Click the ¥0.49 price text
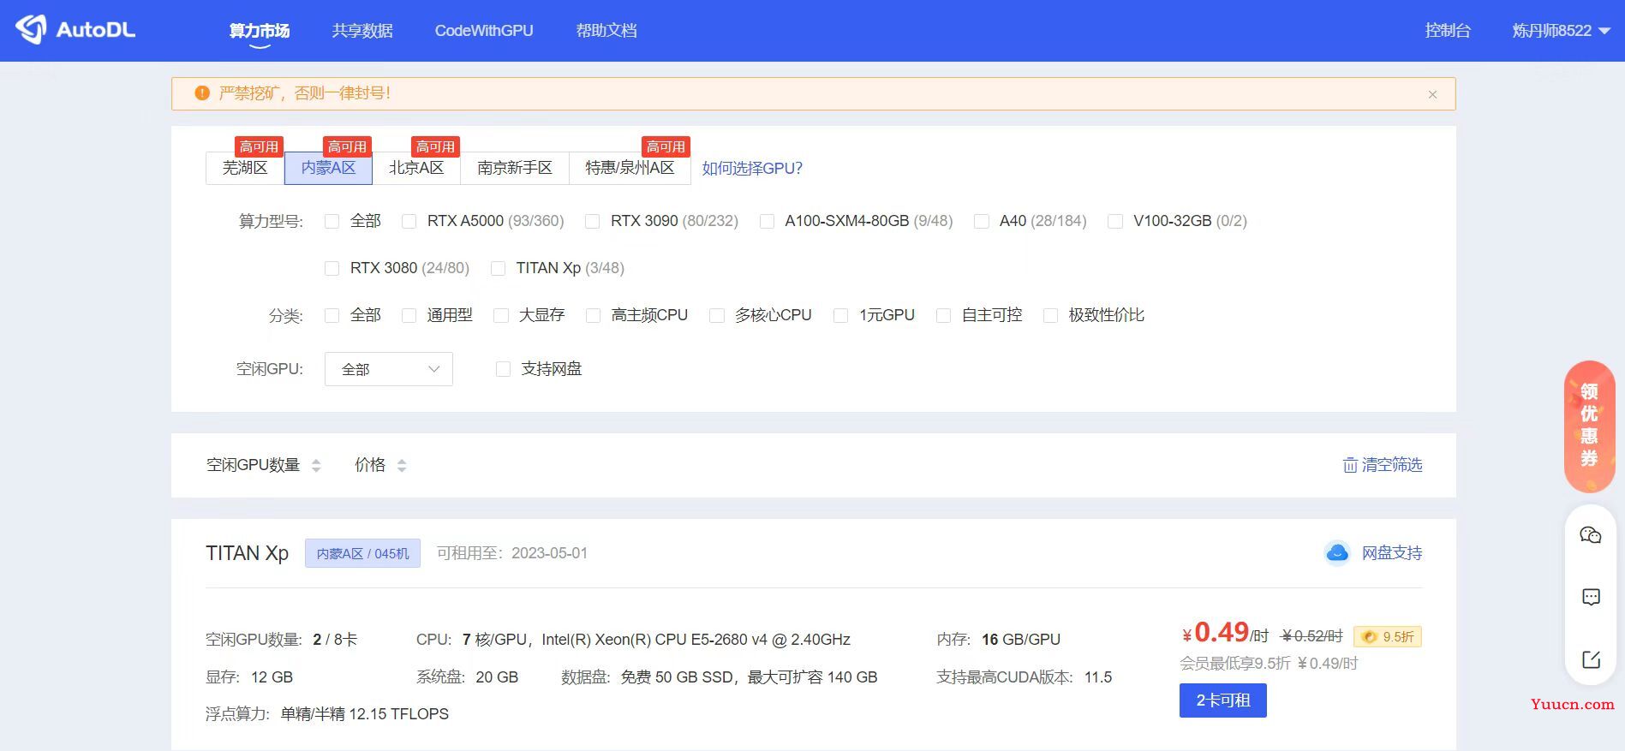The image size is (1625, 751). 1216,633
